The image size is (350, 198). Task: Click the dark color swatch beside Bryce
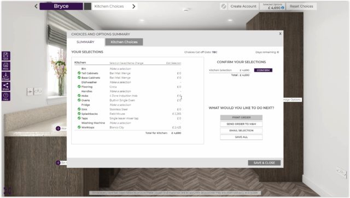pyautogui.click(x=87, y=6)
